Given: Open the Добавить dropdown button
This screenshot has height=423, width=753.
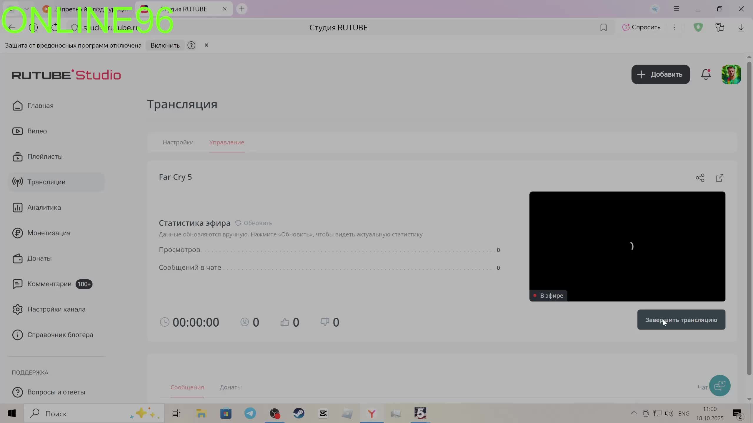Looking at the screenshot, I should 660,74.
